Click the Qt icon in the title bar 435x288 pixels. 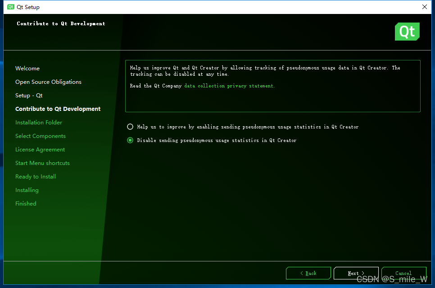click(x=10, y=7)
